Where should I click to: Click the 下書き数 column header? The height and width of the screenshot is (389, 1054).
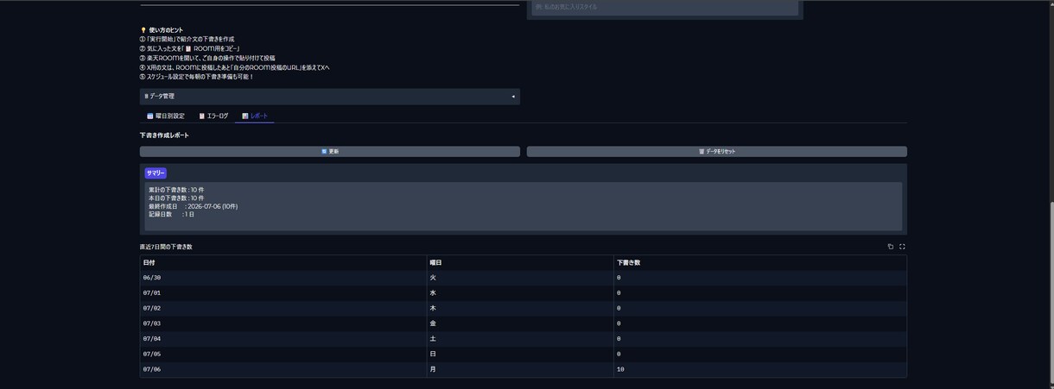click(760, 262)
